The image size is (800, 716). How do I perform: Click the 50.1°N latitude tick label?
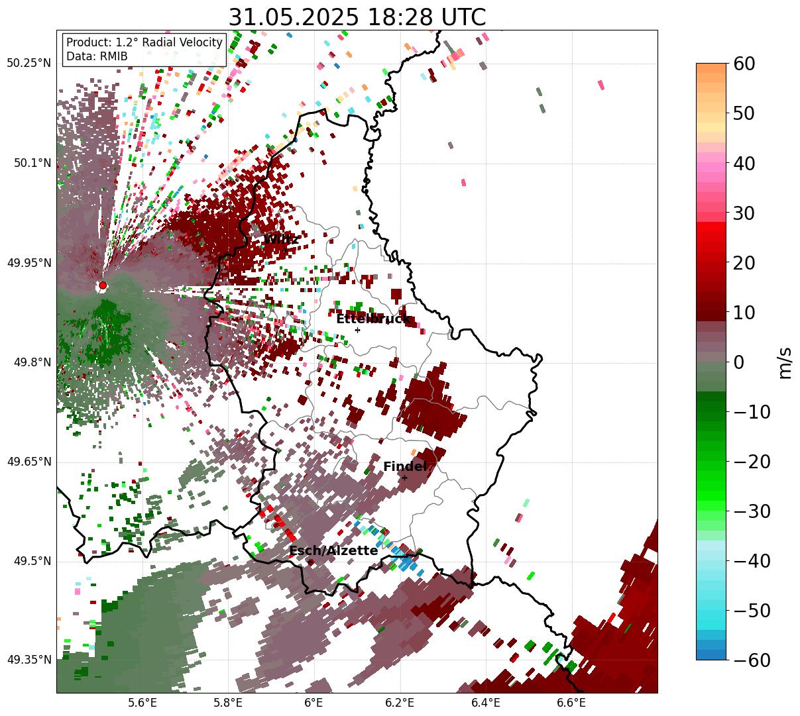[32, 163]
